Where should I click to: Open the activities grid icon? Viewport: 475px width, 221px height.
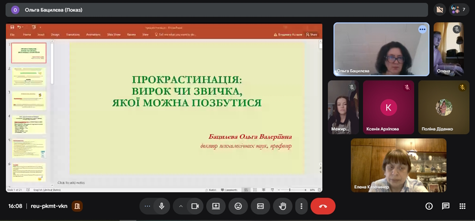462,206
